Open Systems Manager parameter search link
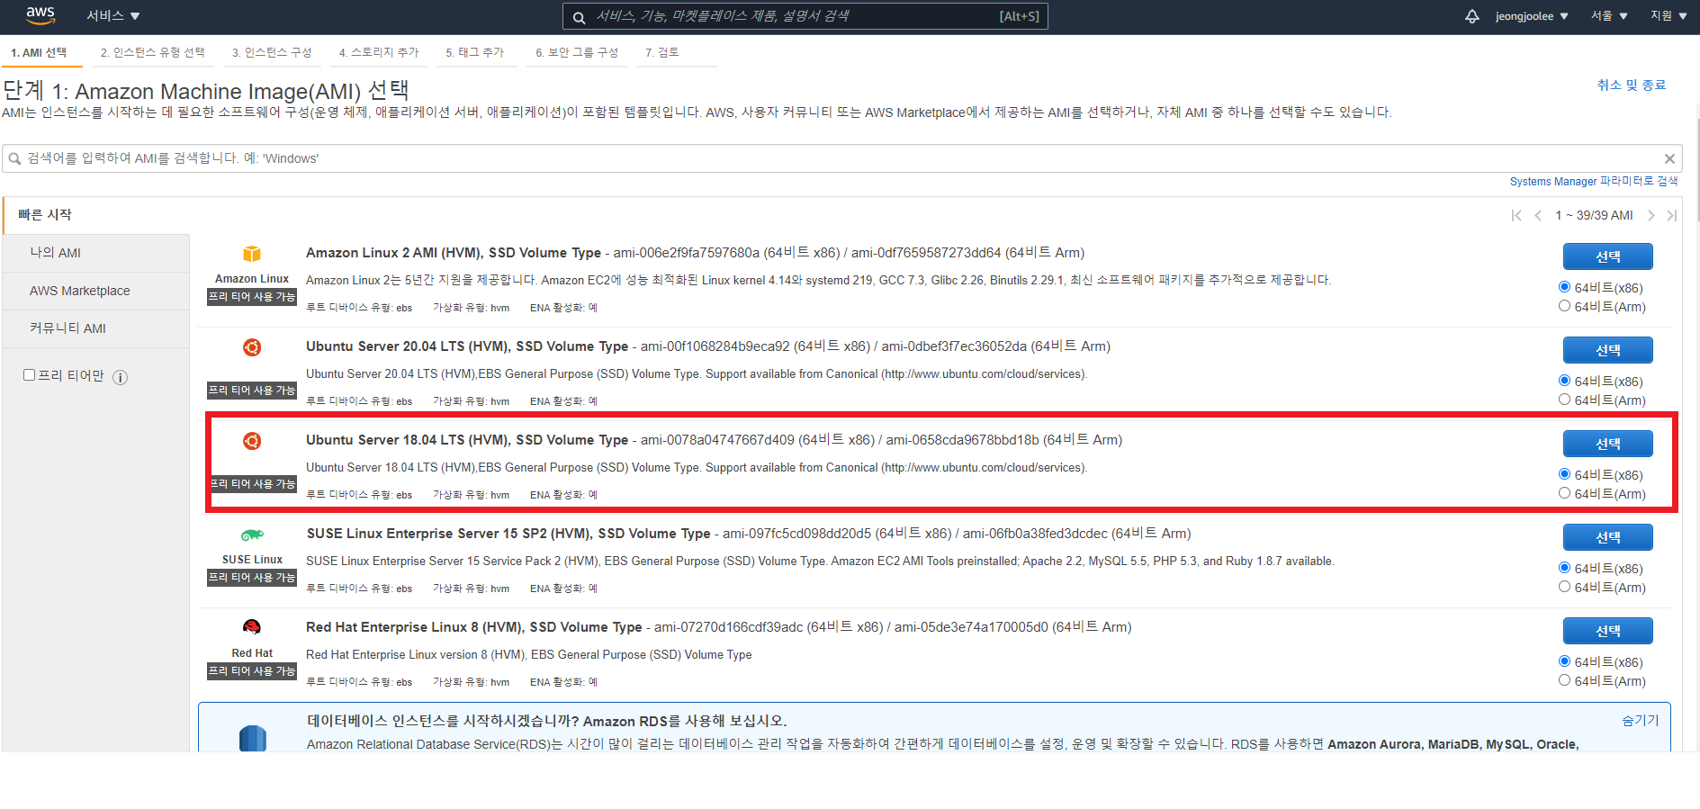1700x809 pixels. (x=1594, y=181)
